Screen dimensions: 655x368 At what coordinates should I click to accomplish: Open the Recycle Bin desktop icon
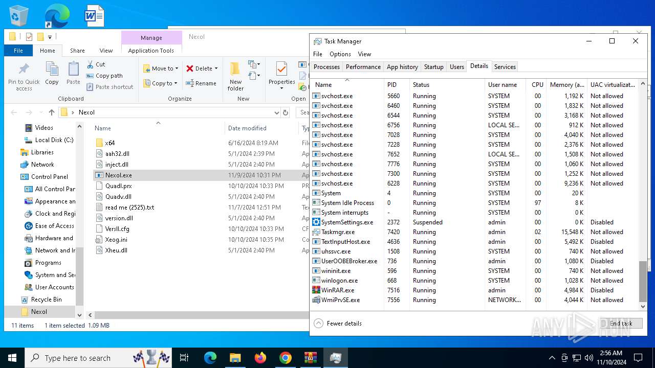click(x=19, y=16)
